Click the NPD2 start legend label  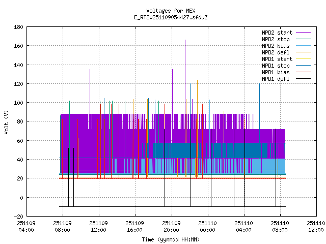pyautogui.click(x=276, y=32)
